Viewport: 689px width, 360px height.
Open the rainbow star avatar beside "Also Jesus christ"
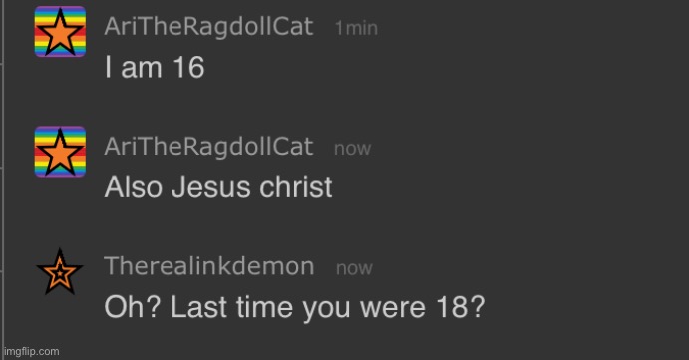60,152
